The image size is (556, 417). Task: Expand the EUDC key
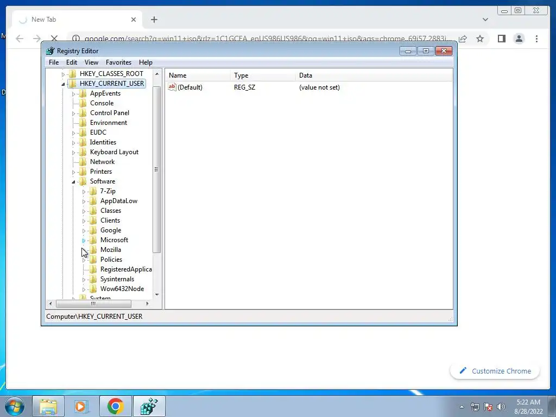(73, 133)
